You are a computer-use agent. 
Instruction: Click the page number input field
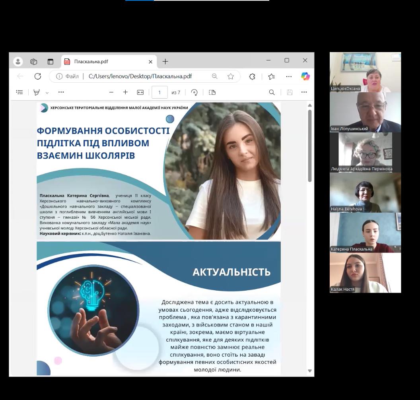click(x=159, y=92)
